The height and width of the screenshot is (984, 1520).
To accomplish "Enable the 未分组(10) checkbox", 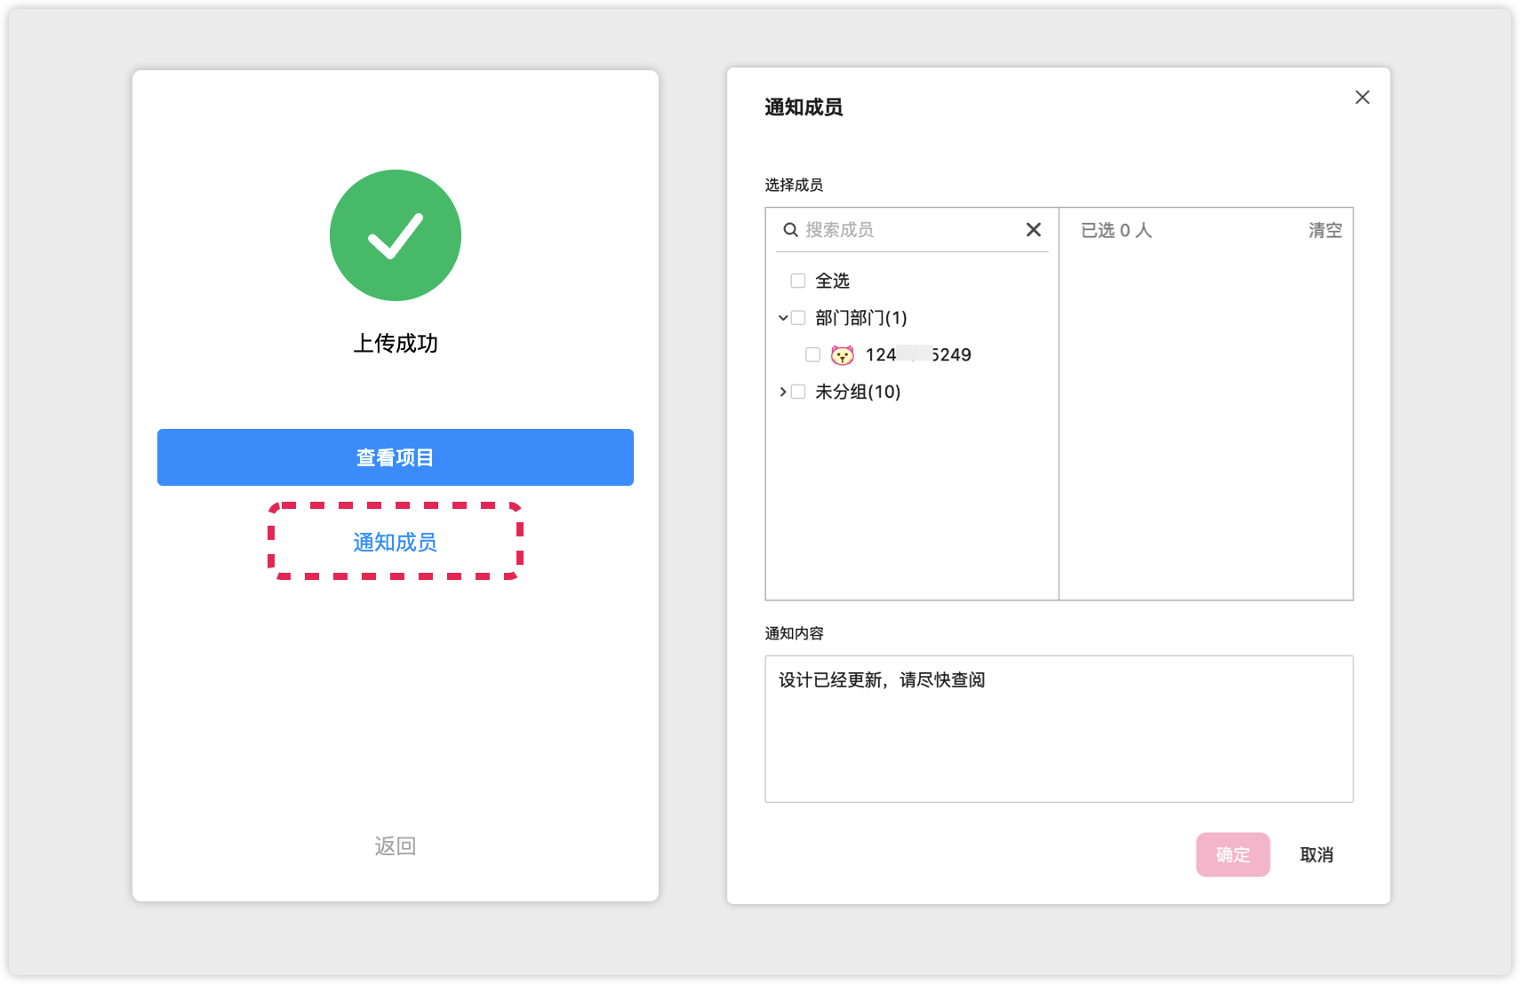I will [798, 392].
